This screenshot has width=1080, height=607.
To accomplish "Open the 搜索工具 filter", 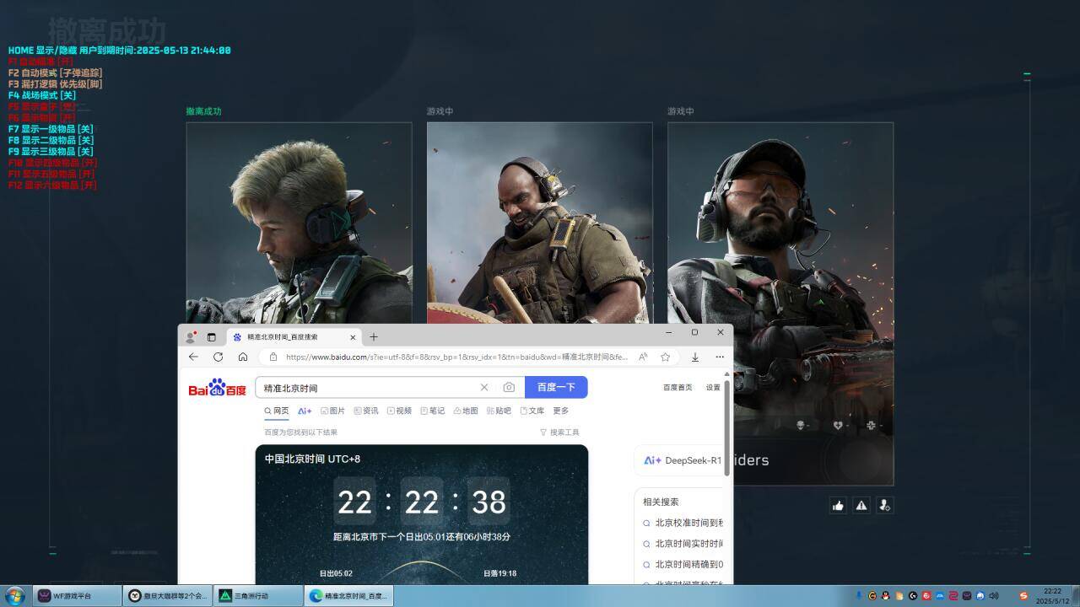I will (559, 432).
